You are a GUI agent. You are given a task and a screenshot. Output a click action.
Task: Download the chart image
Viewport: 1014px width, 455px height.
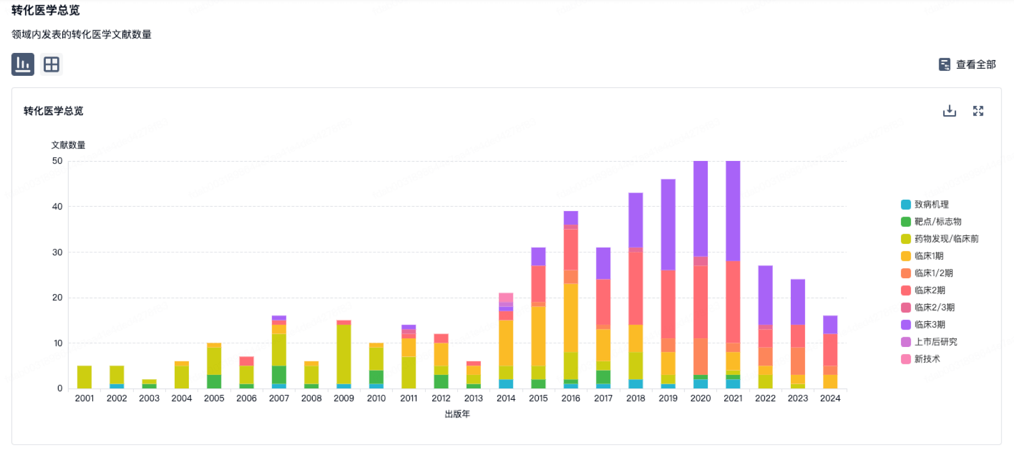949,111
